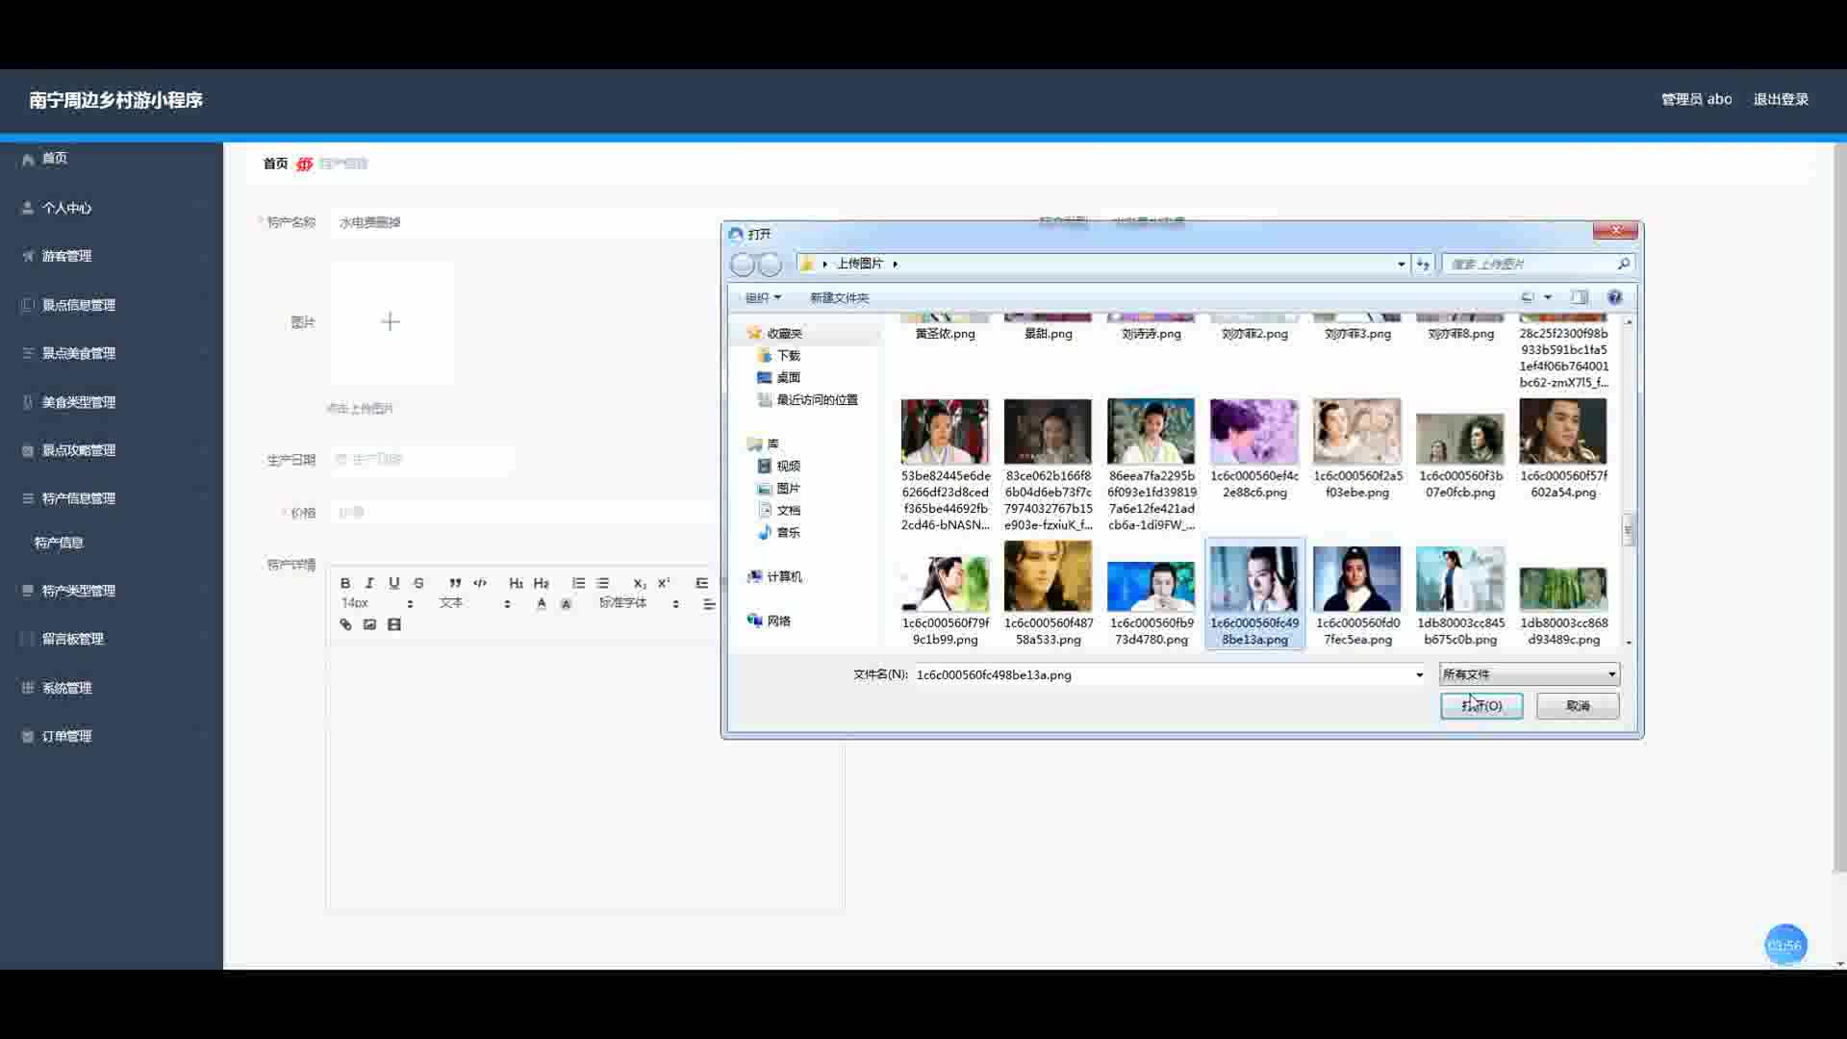Viewport: 1847px width, 1039px height.
Task: Click the text color icon in the editor
Action: [x=542, y=604]
